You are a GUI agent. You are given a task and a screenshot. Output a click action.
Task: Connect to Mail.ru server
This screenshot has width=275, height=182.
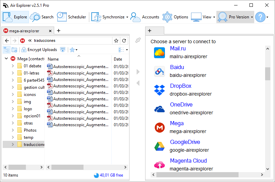click(178, 48)
